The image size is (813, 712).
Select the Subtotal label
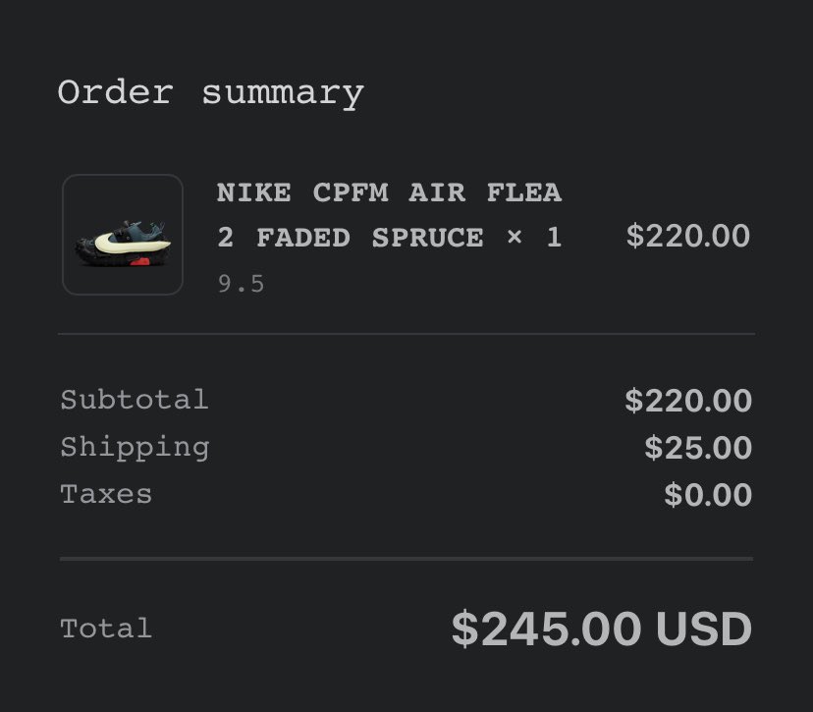[x=135, y=400]
